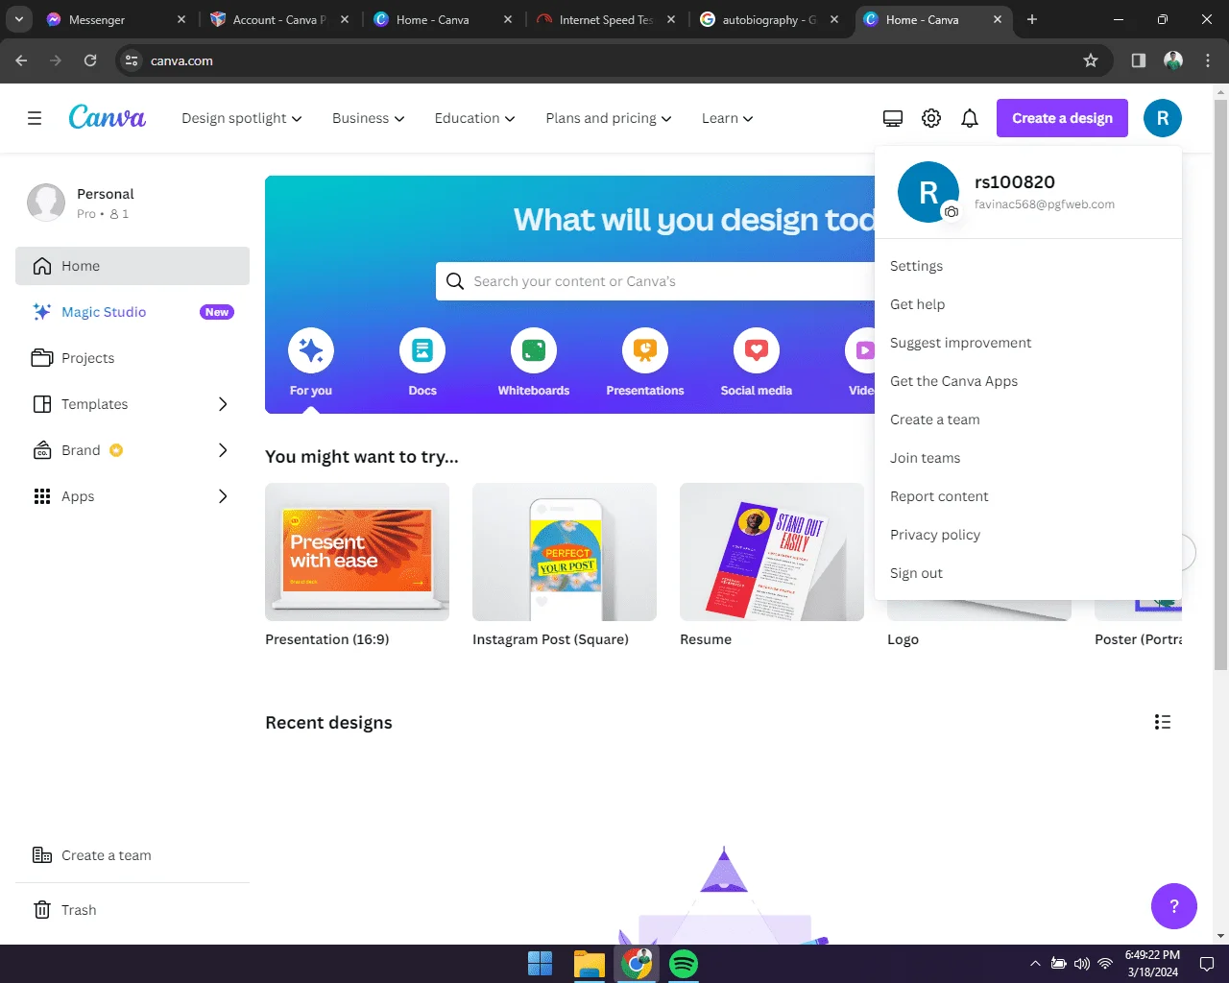Switch to the Account - Canva tab
Viewport: 1229px width, 983px height.
(x=278, y=19)
